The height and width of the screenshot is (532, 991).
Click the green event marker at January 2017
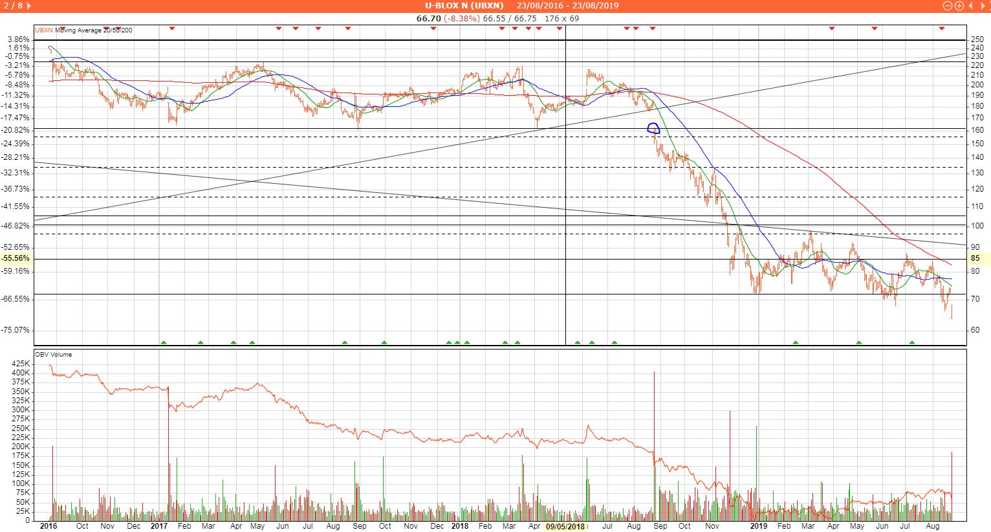tap(164, 342)
